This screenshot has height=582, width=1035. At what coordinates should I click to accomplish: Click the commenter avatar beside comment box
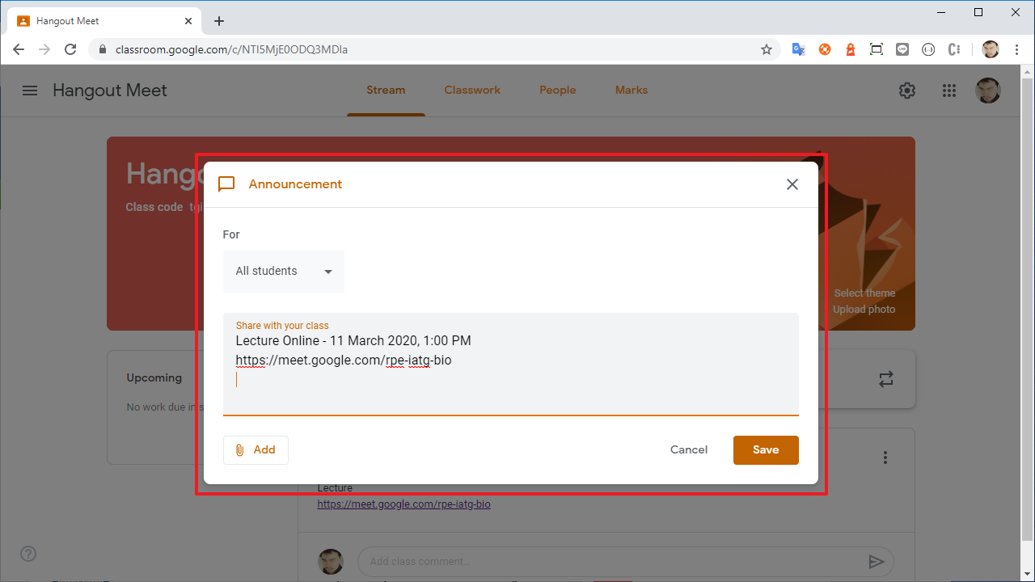click(x=331, y=562)
